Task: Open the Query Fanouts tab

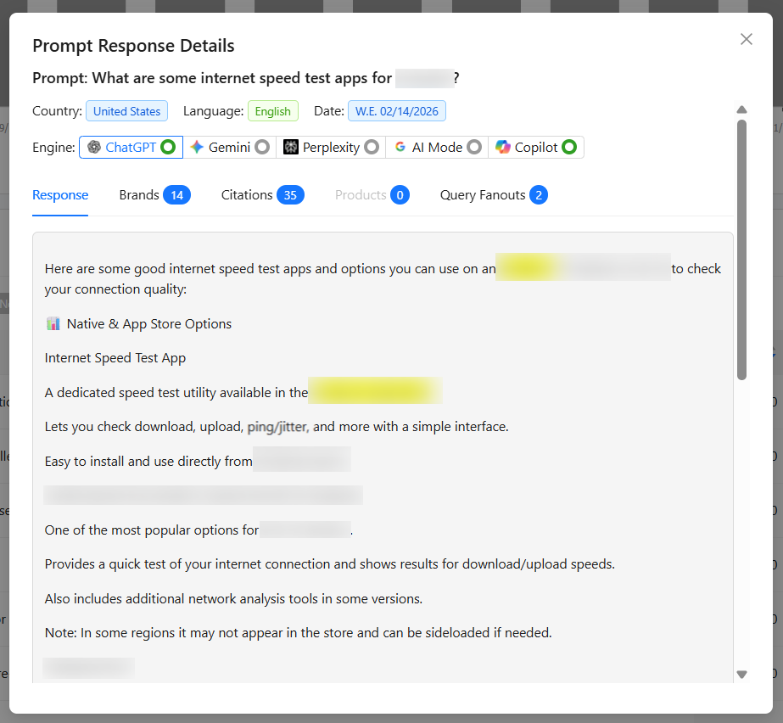Action: click(x=493, y=195)
